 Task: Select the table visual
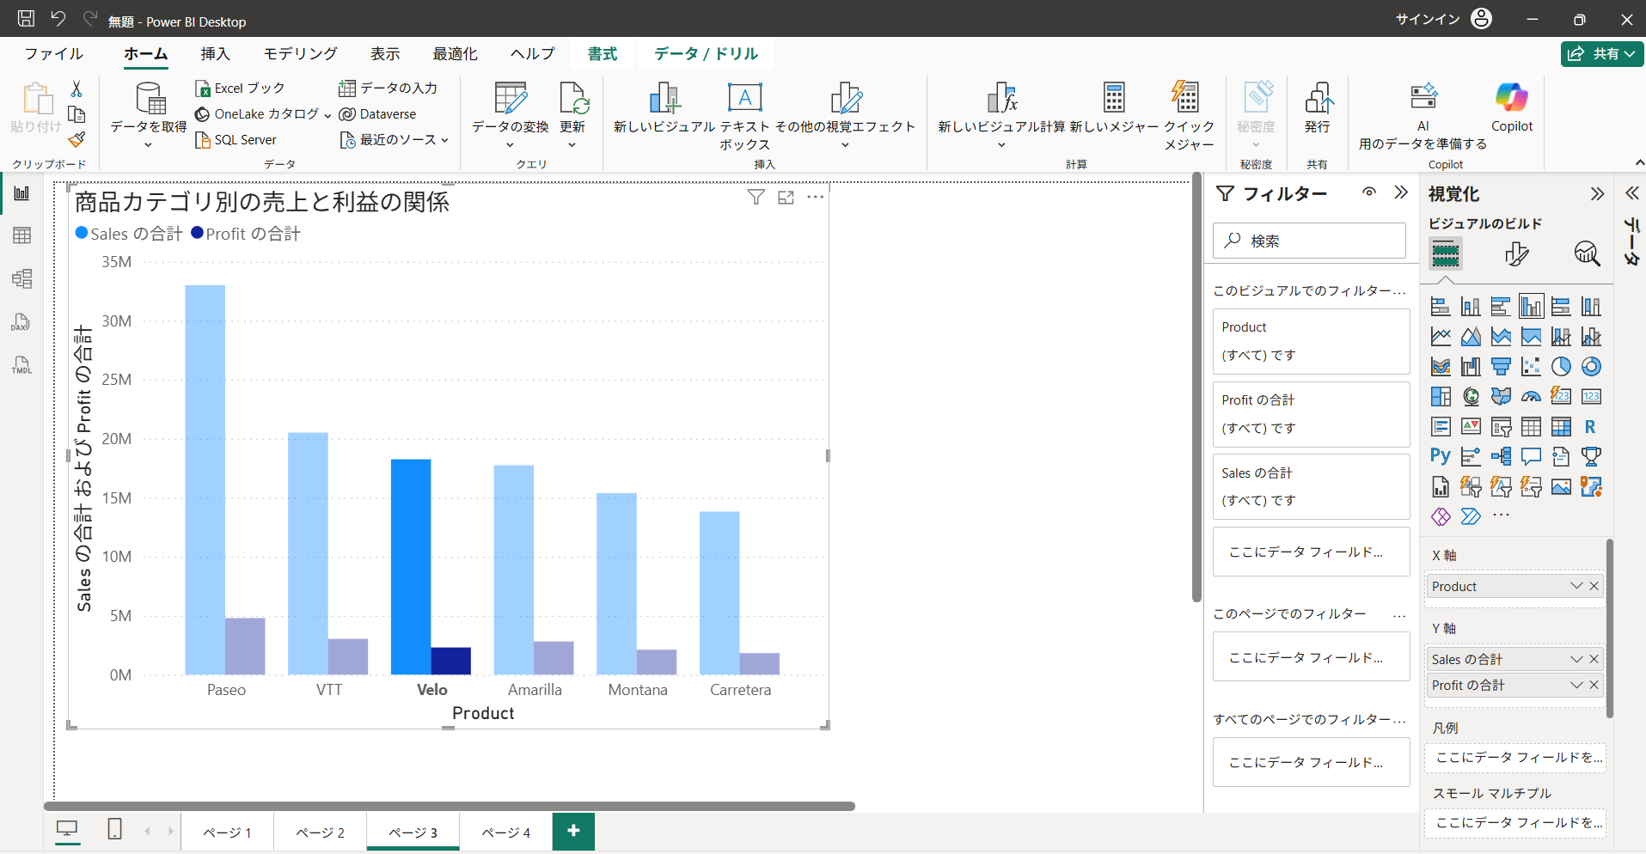click(x=1531, y=427)
